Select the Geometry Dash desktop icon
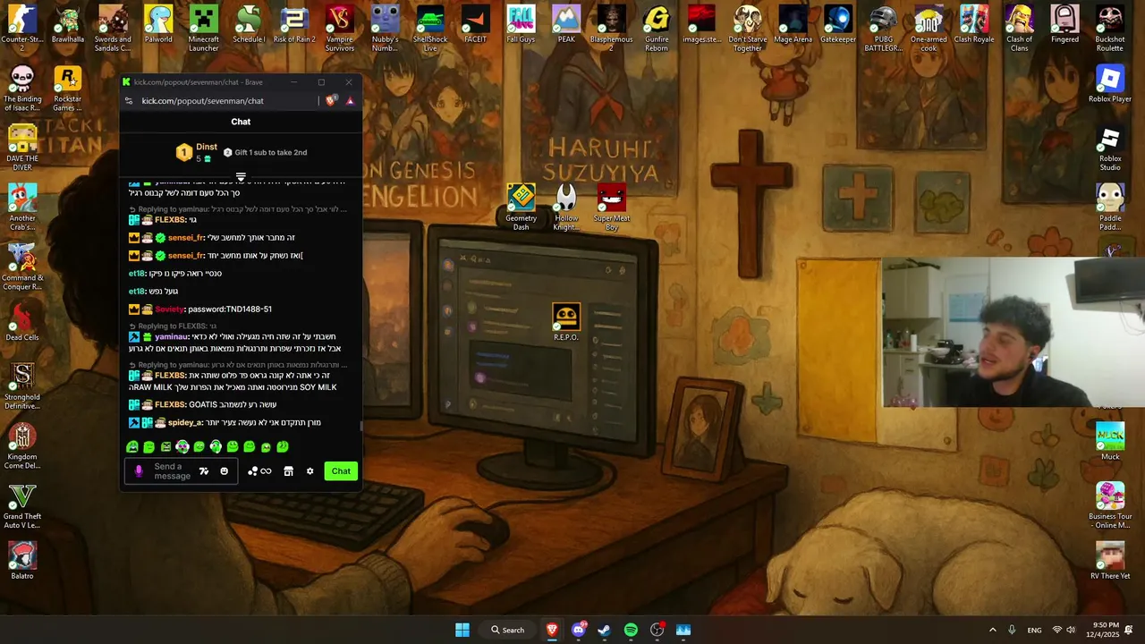Screen dimensions: 1145x644 pyautogui.click(x=521, y=207)
